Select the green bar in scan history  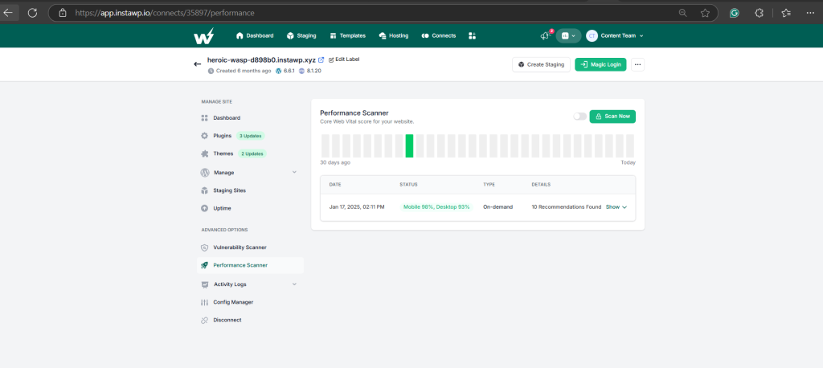[x=409, y=146]
